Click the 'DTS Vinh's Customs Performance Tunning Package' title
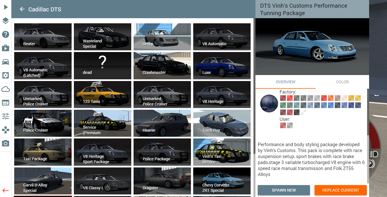Screen dimensions: 387x197 point(303,9)
